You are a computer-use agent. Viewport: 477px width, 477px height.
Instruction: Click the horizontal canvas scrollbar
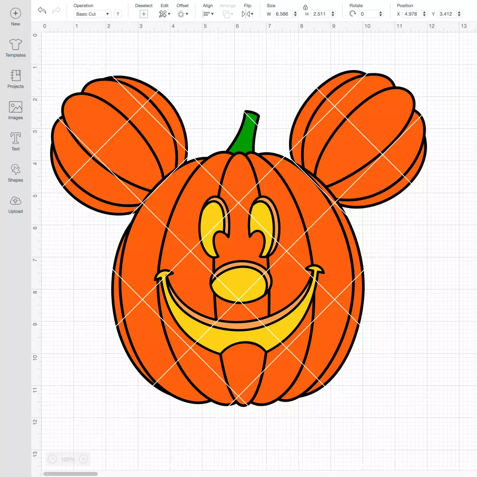[70, 474]
